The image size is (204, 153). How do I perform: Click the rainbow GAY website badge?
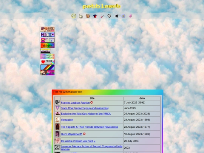point(48,40)
